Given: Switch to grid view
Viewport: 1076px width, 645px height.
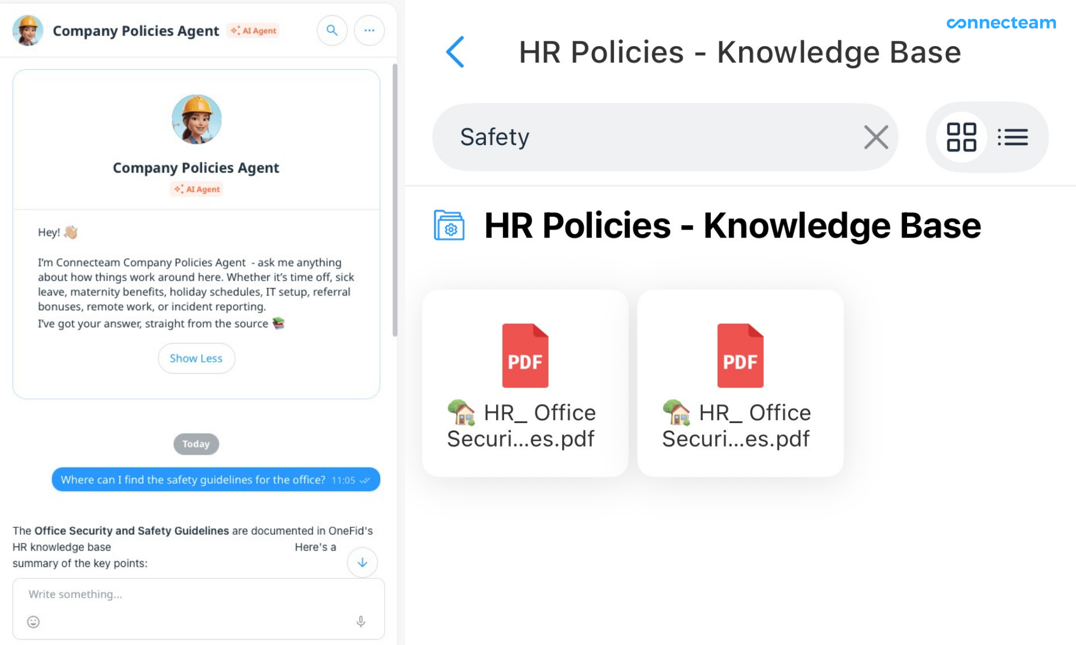Looking at the screenshot, I should pyautogui.click(x=961, y=137).
